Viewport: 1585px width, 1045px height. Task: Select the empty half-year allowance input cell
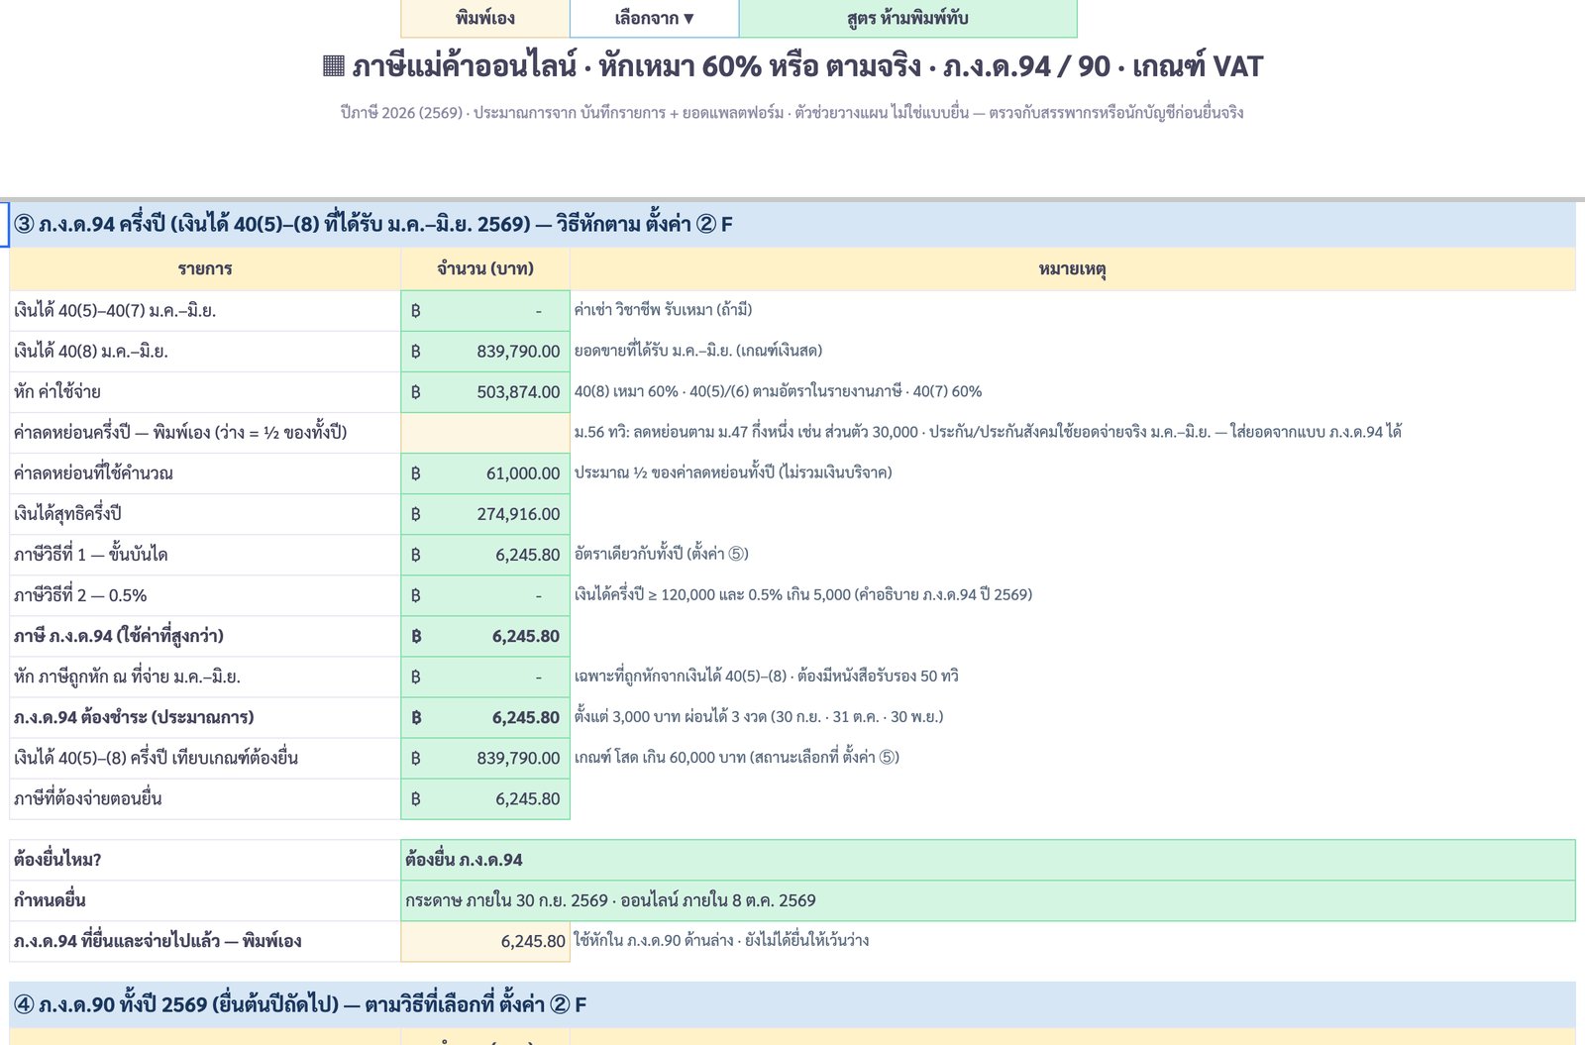click(485, 433)
